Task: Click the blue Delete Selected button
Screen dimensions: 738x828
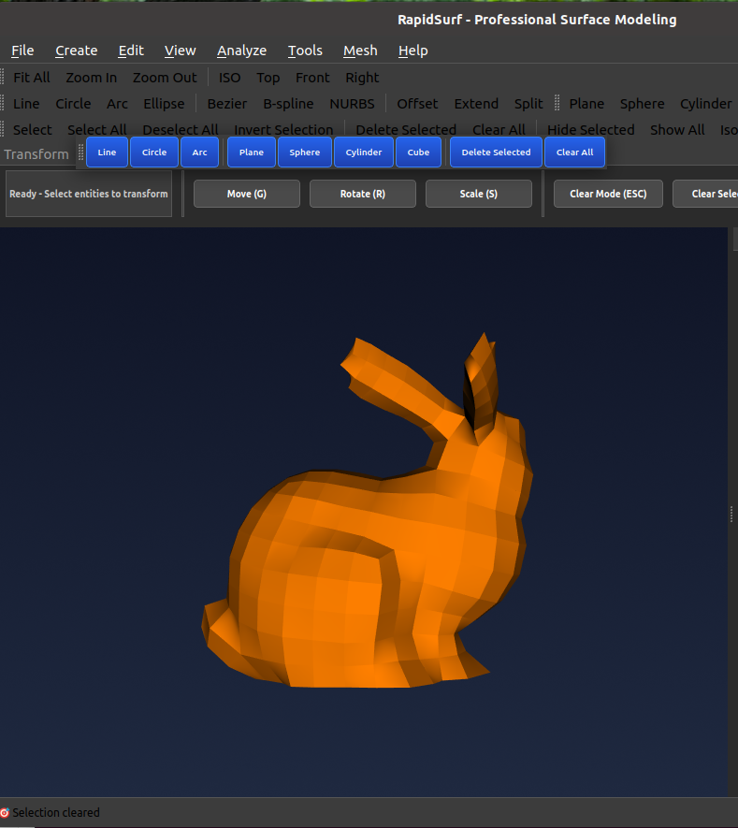Action: [497, 153]
